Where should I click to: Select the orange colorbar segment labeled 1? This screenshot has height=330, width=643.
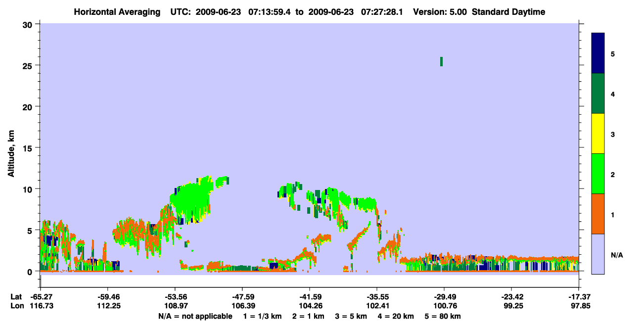(598, 214)
